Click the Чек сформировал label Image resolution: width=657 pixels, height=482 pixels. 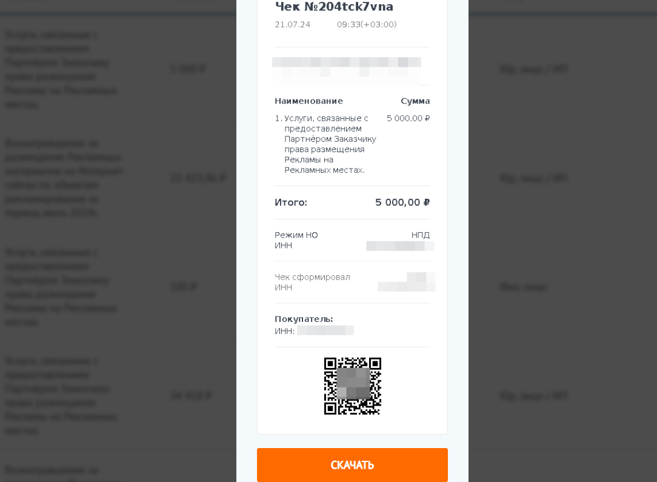pos(312,277)
